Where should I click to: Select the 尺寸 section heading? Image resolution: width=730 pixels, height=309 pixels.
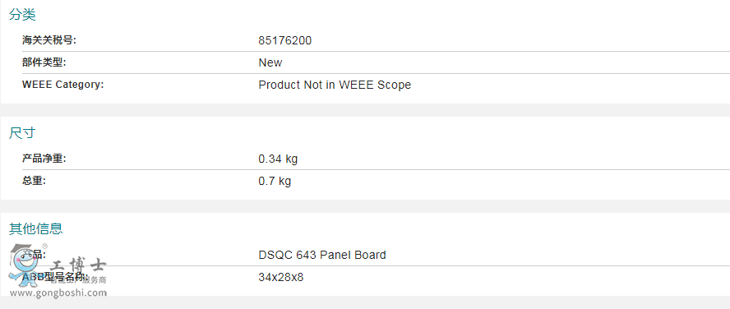click(22, 133)
